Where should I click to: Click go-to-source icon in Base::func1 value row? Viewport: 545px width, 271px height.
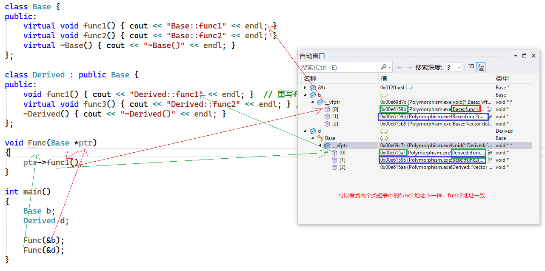coord(489,109)
